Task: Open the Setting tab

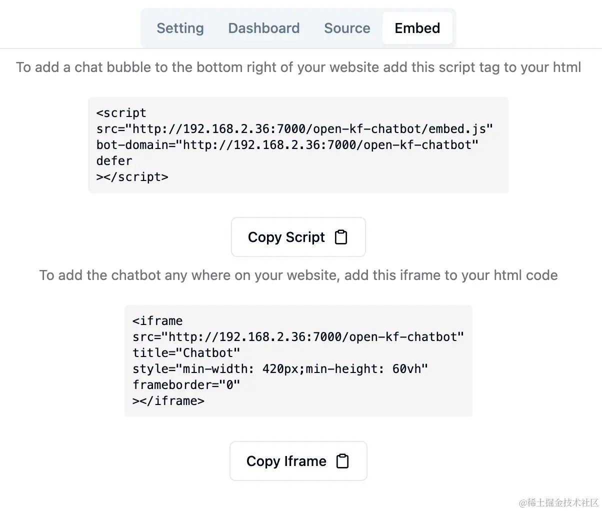Action: click(180, 28)
